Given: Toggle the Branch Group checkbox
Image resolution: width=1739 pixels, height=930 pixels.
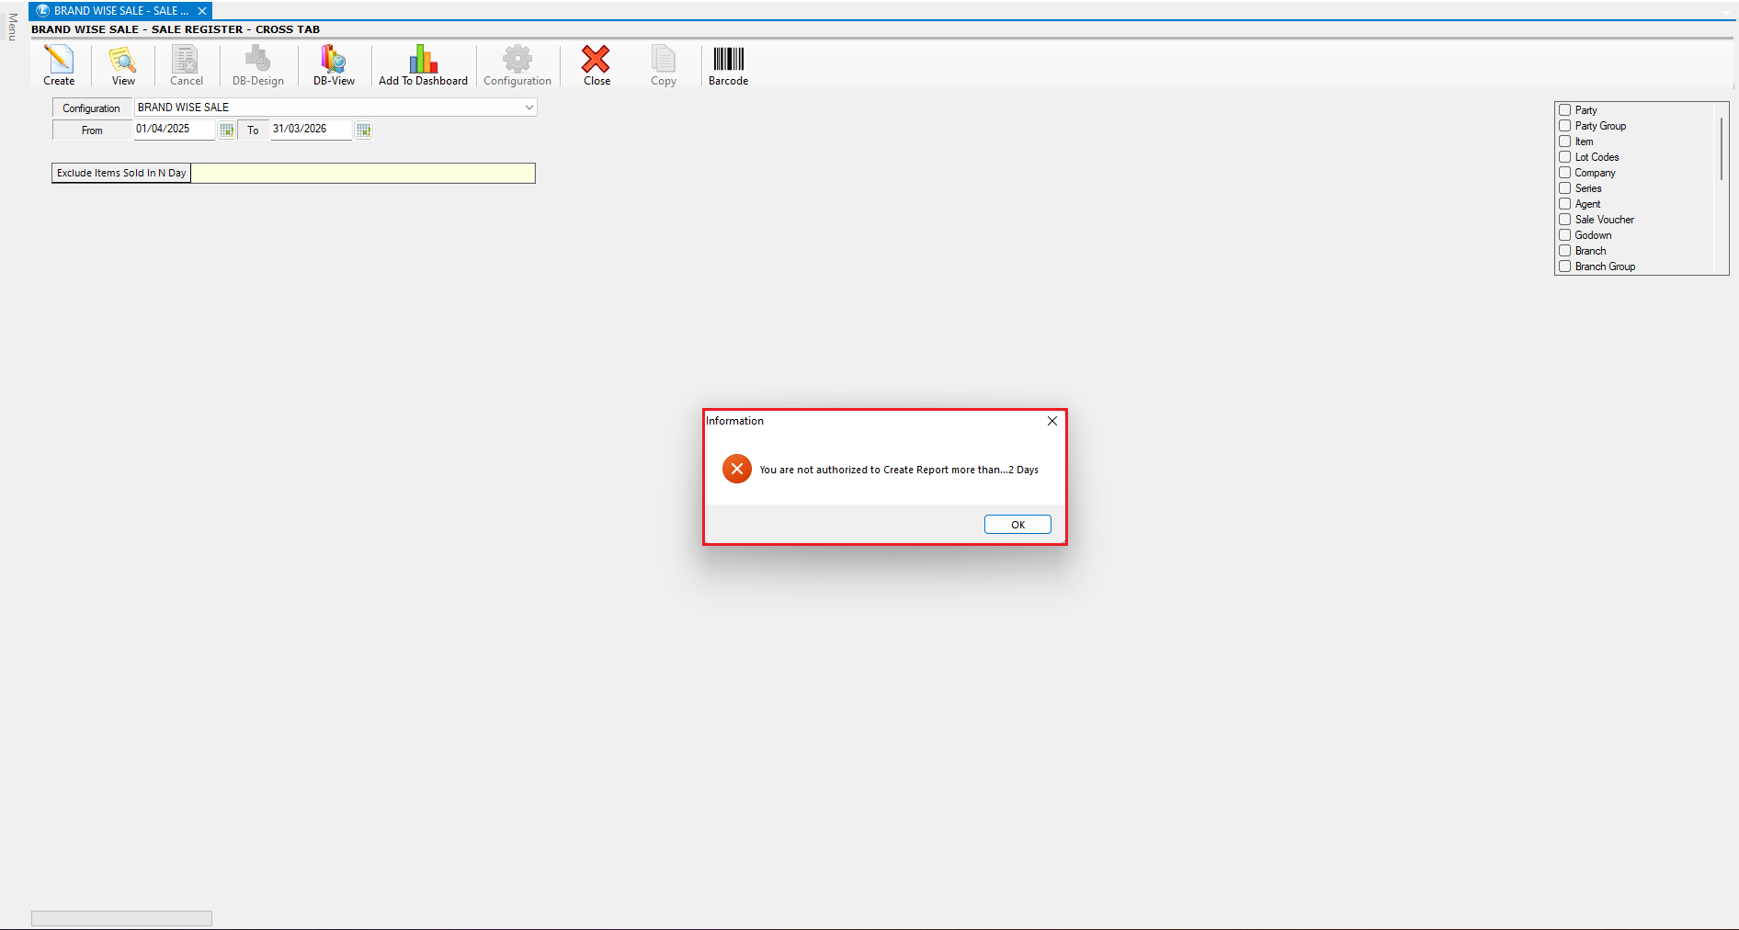Looking at the screenshot, I should click(x=1564, y=267).
